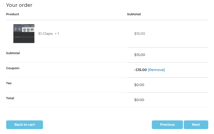Click the Your order heading
This screenshot has width=214, height=134.
point(19,5)
